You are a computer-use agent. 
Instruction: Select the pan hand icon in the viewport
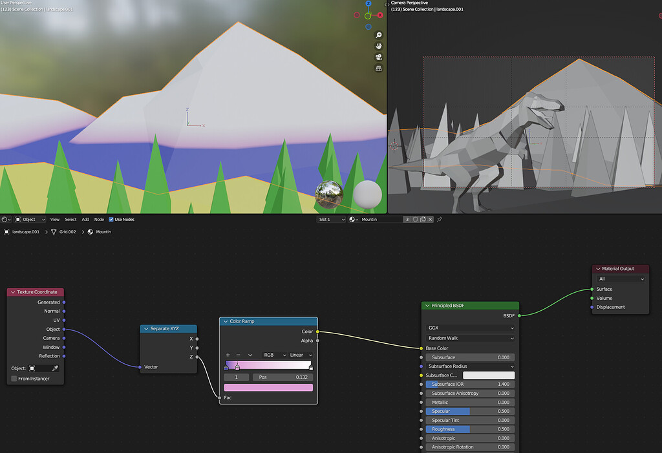(378, 46)
